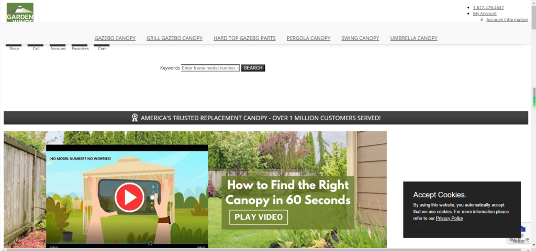This screenshot has height=251, width=536.
Task: Open the Grill Gazebo Canopy menu
Action: (x=174, y=38)
